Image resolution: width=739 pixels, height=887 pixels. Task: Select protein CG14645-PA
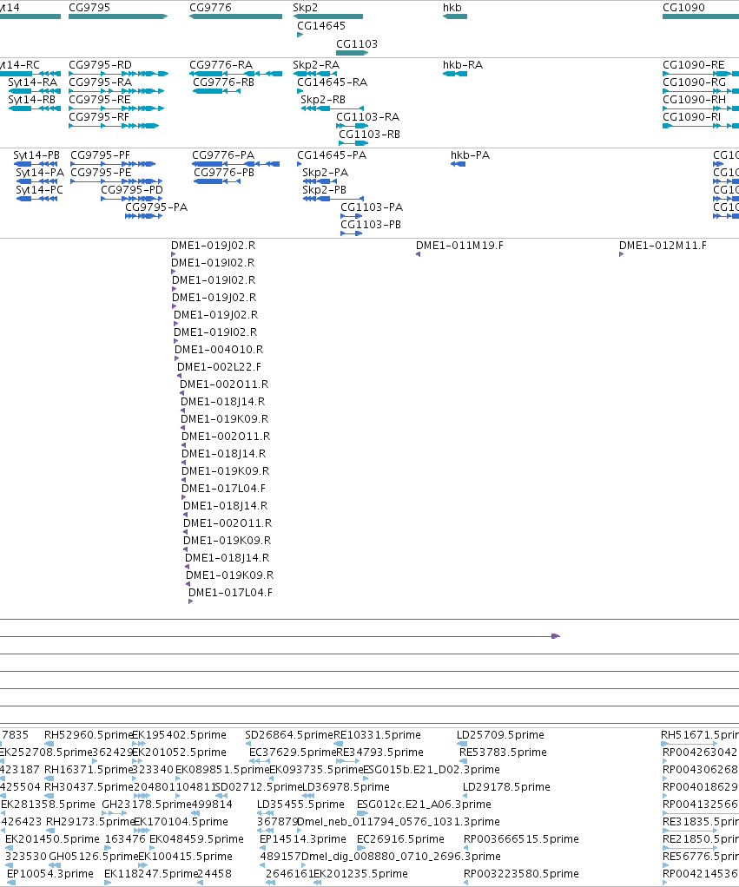(332, 155)
